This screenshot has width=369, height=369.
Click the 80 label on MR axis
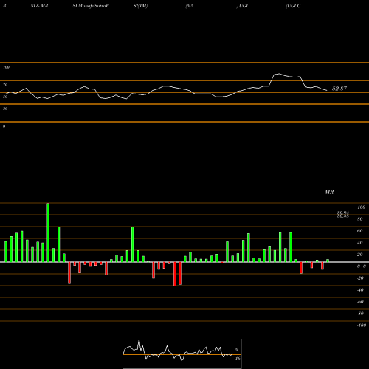[360, 219]
